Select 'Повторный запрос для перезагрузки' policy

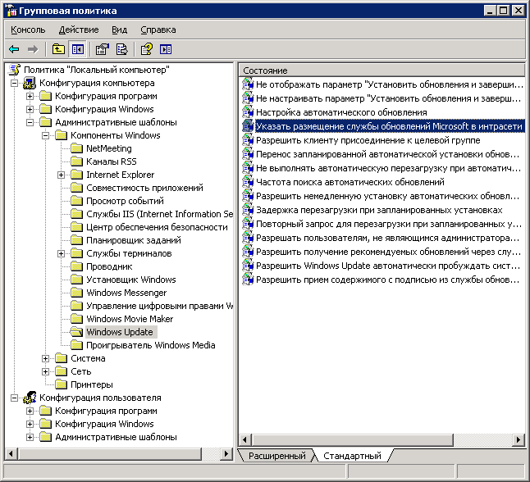389,224
